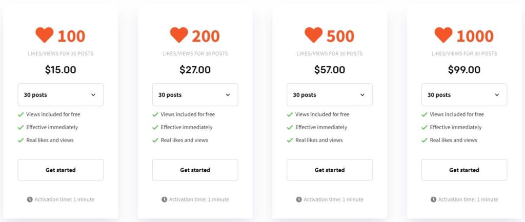Select Get started for the 1000 likes plan
This screenshot has width=525, height=222.
[465, 170]
